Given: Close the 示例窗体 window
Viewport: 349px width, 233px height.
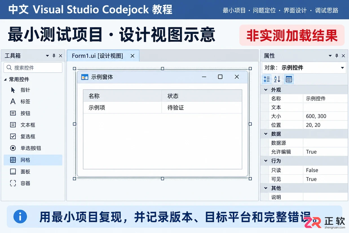Looking at the screenshot, I should 237,77.
